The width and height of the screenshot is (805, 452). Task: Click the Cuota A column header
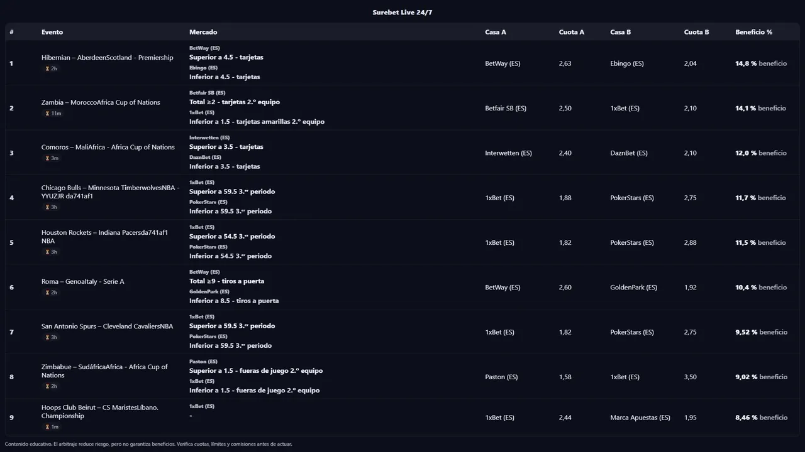tap(571, 32)
